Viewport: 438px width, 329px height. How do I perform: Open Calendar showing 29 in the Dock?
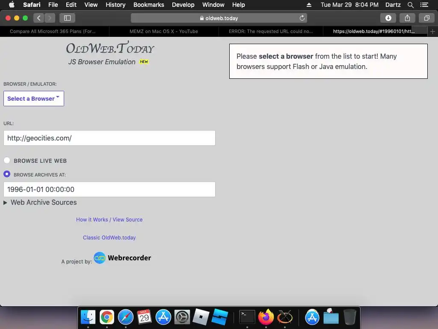(x=145, y=317)
